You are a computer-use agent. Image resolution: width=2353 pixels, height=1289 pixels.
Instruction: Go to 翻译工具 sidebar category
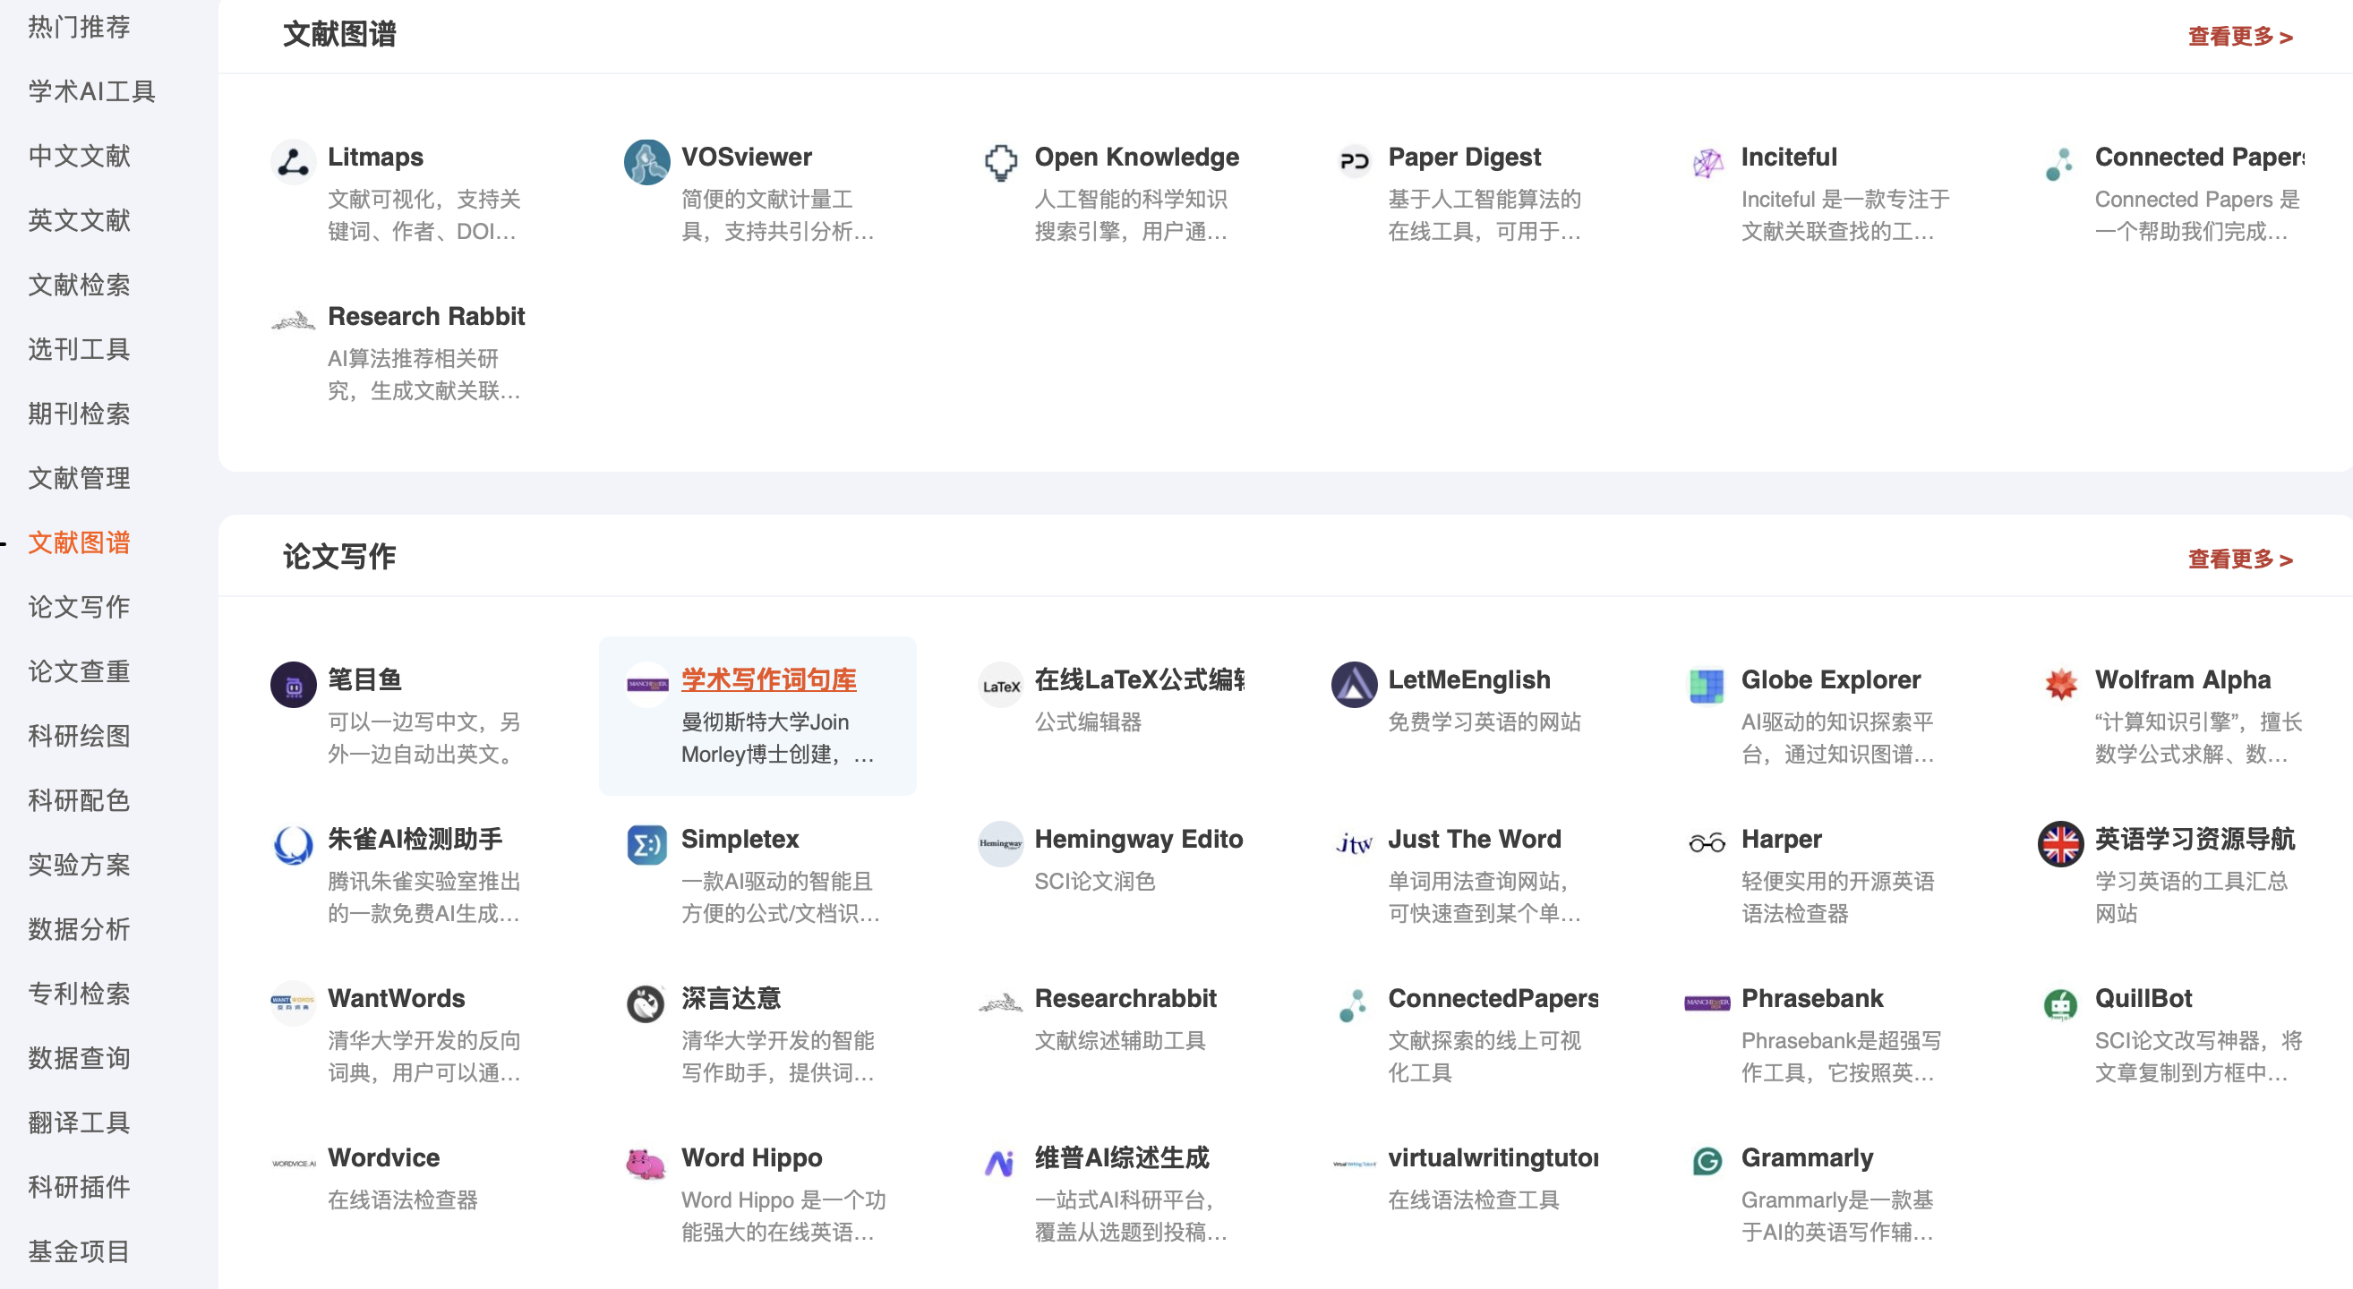coord(79,1122)
